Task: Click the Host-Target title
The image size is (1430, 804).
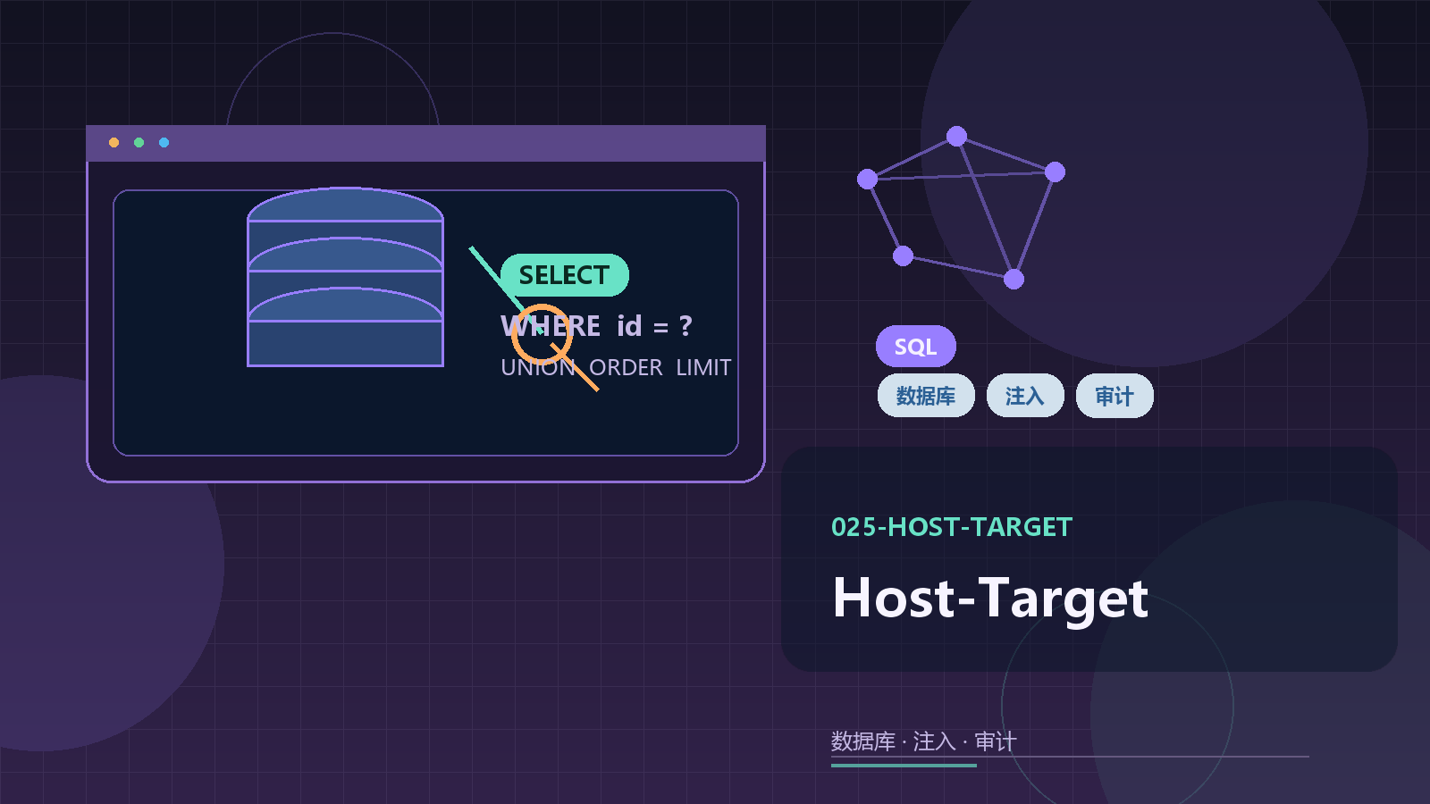Action: pos(989,600)
